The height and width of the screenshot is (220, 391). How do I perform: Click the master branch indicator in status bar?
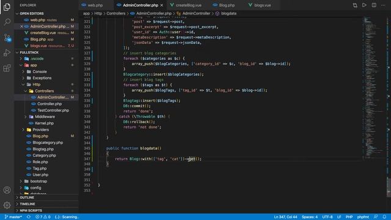(13, 217)
